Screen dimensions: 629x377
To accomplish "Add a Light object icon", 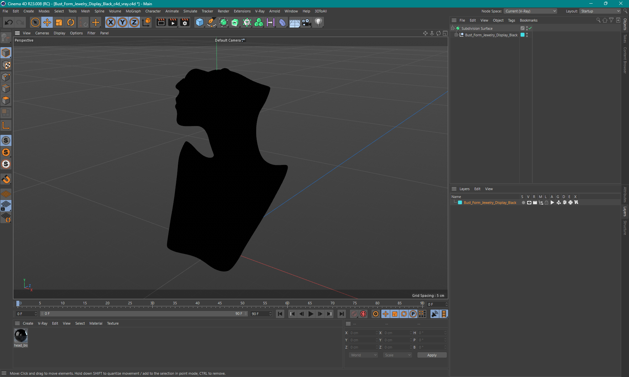I will tap(318, 22).
